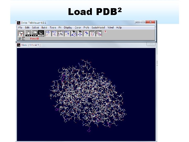Open the Prefs menu
Viewport: 189px width, 142px height.
[86, 28]
